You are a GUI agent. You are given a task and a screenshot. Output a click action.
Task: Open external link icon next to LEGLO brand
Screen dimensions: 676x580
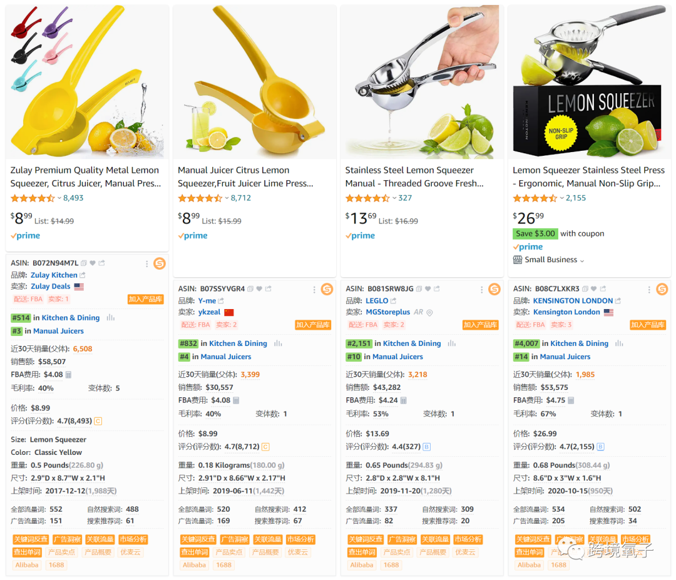[x=393, y=301]
